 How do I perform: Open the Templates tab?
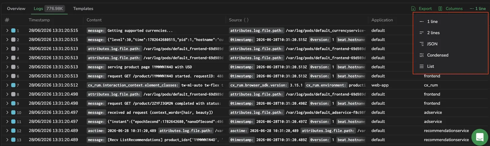(83, 9)
